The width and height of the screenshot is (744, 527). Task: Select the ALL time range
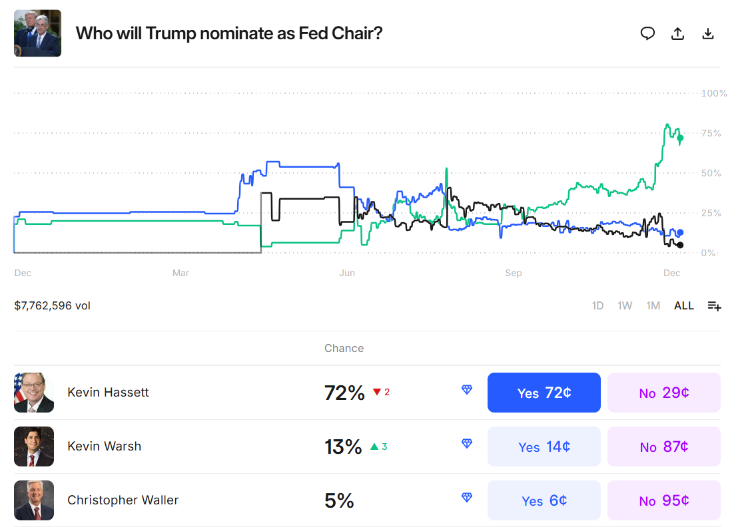684,305
